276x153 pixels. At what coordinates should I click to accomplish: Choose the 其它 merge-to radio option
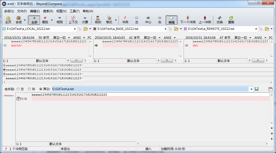(x=41, y=89)
